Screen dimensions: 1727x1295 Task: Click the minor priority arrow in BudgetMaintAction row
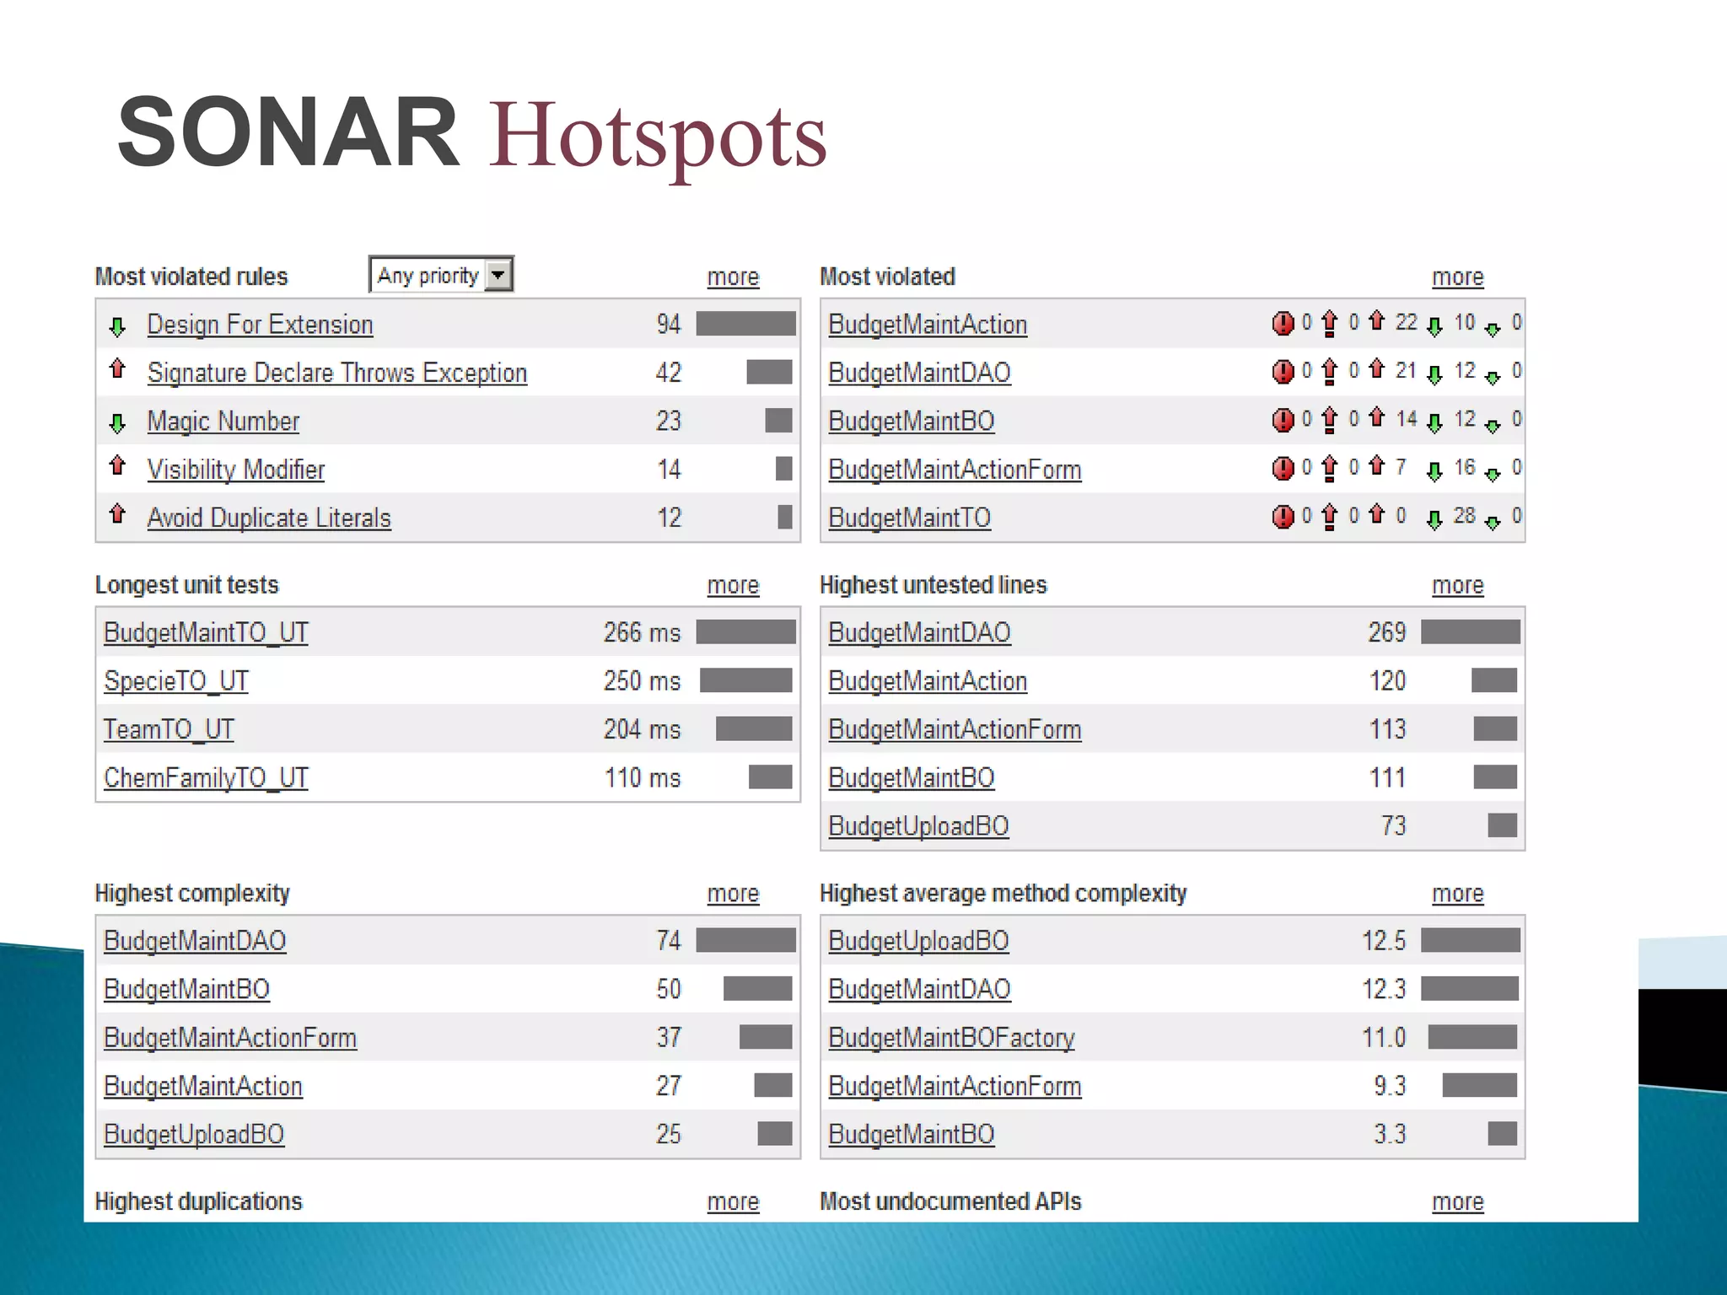click(1434, 327)
